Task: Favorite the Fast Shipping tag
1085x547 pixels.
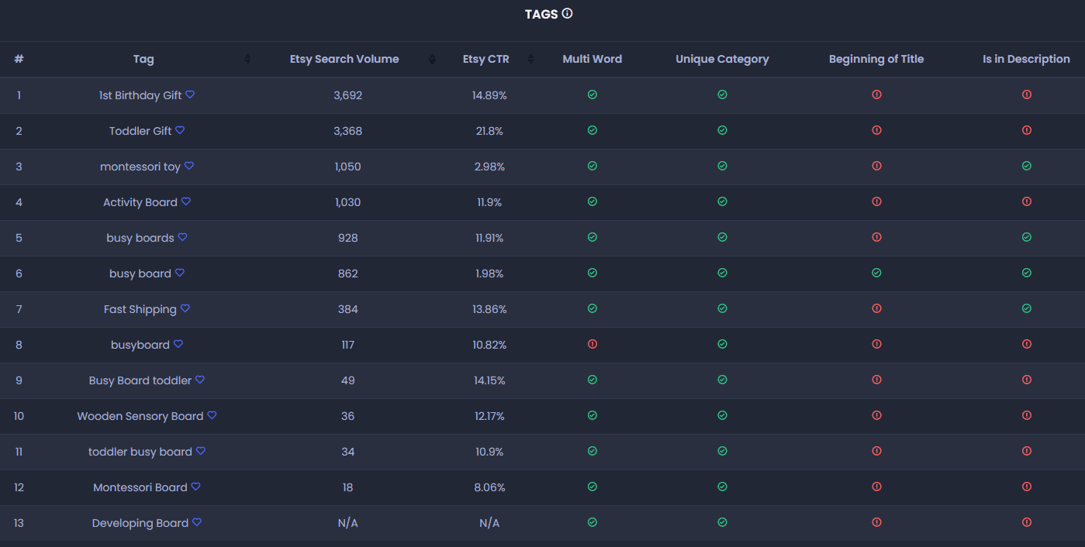Action: coord(185,308)
